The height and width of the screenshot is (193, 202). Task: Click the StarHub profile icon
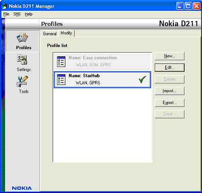pyautogui.click(x=61, y=79)
